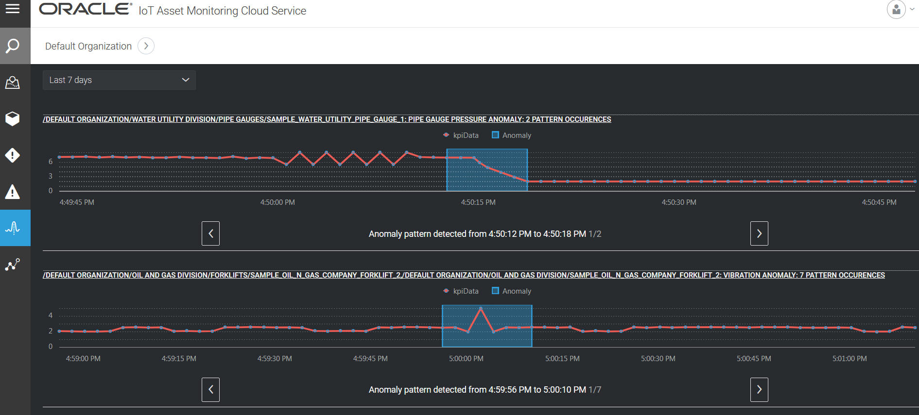
Task: Show next pressure anomaly pattern
Action: (x=759, y=233)
